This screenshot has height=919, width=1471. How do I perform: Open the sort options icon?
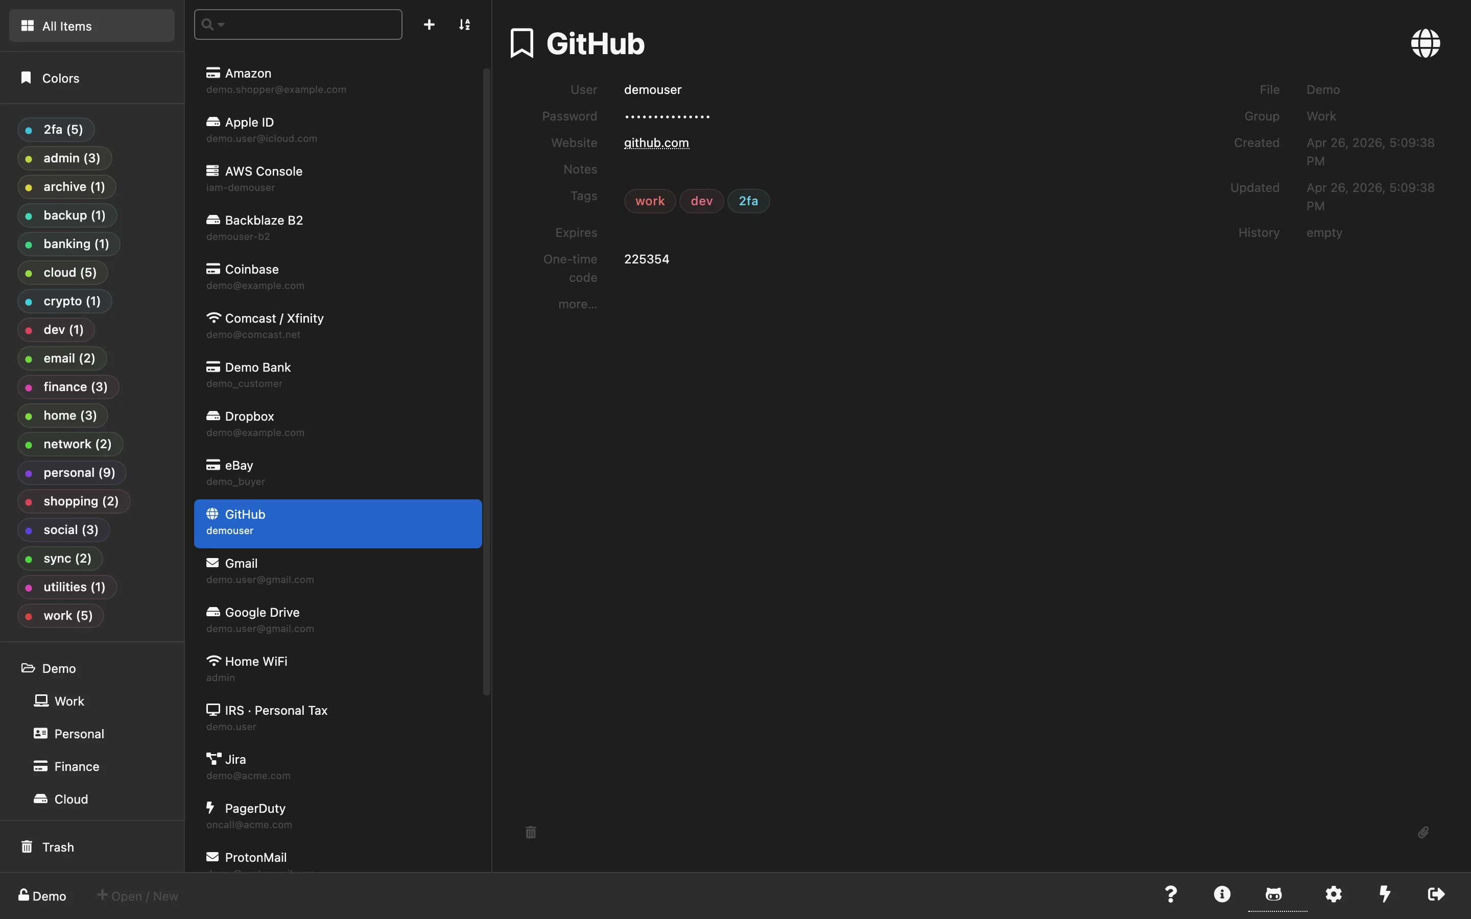point(464,25)
